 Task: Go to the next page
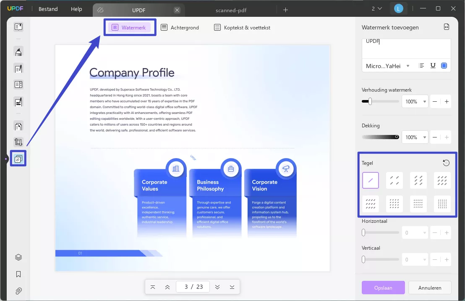(x=217, y=287)
